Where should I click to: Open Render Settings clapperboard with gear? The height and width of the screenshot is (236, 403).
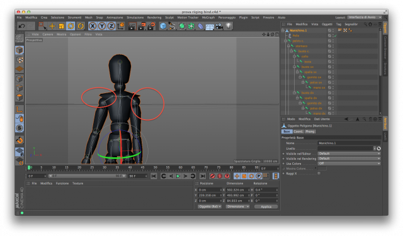[151, 26]
